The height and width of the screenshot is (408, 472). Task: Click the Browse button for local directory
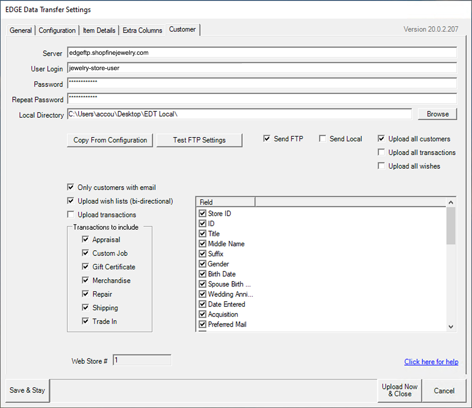[x=437, y=114]
